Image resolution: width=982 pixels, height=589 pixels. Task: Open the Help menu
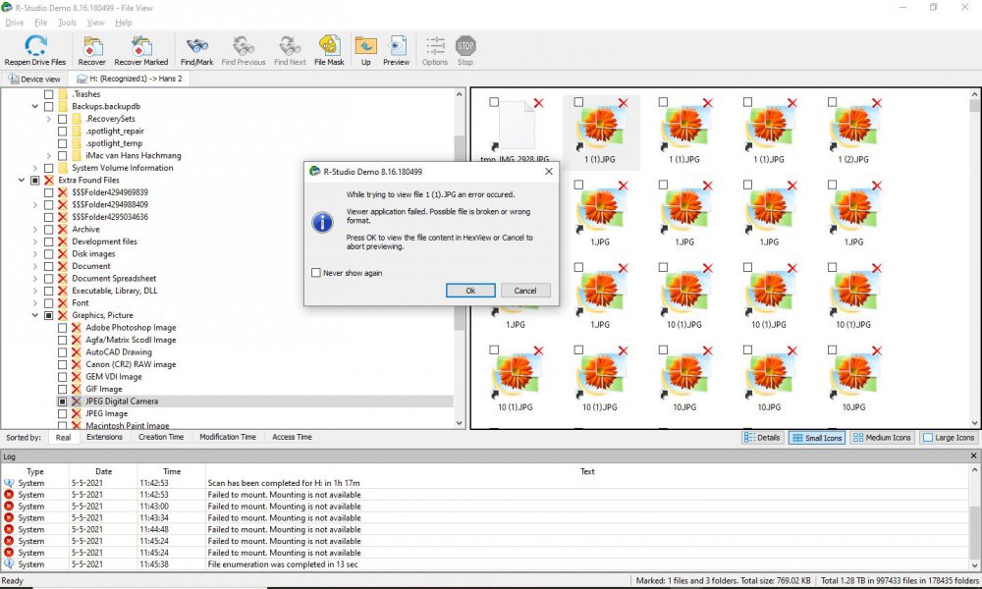point(124,23)
